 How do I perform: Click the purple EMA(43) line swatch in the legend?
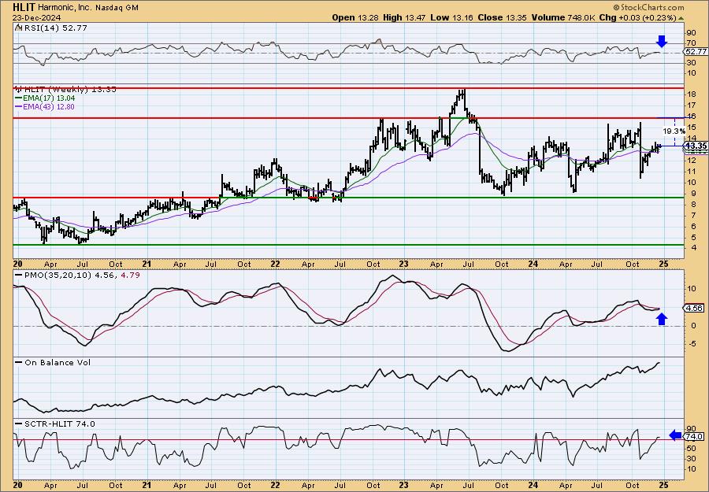click(19, 107)
